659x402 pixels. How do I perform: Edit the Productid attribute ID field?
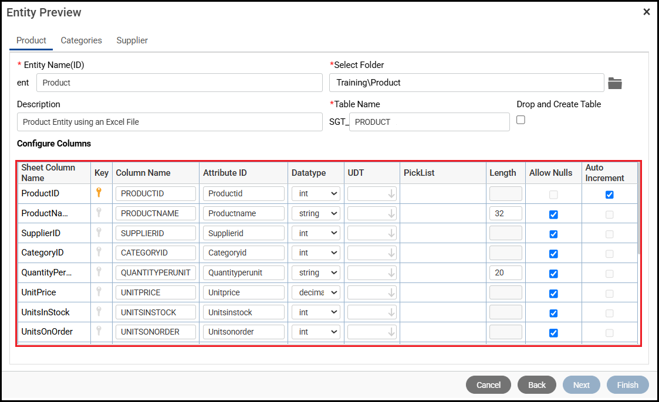tap(244, 194)
